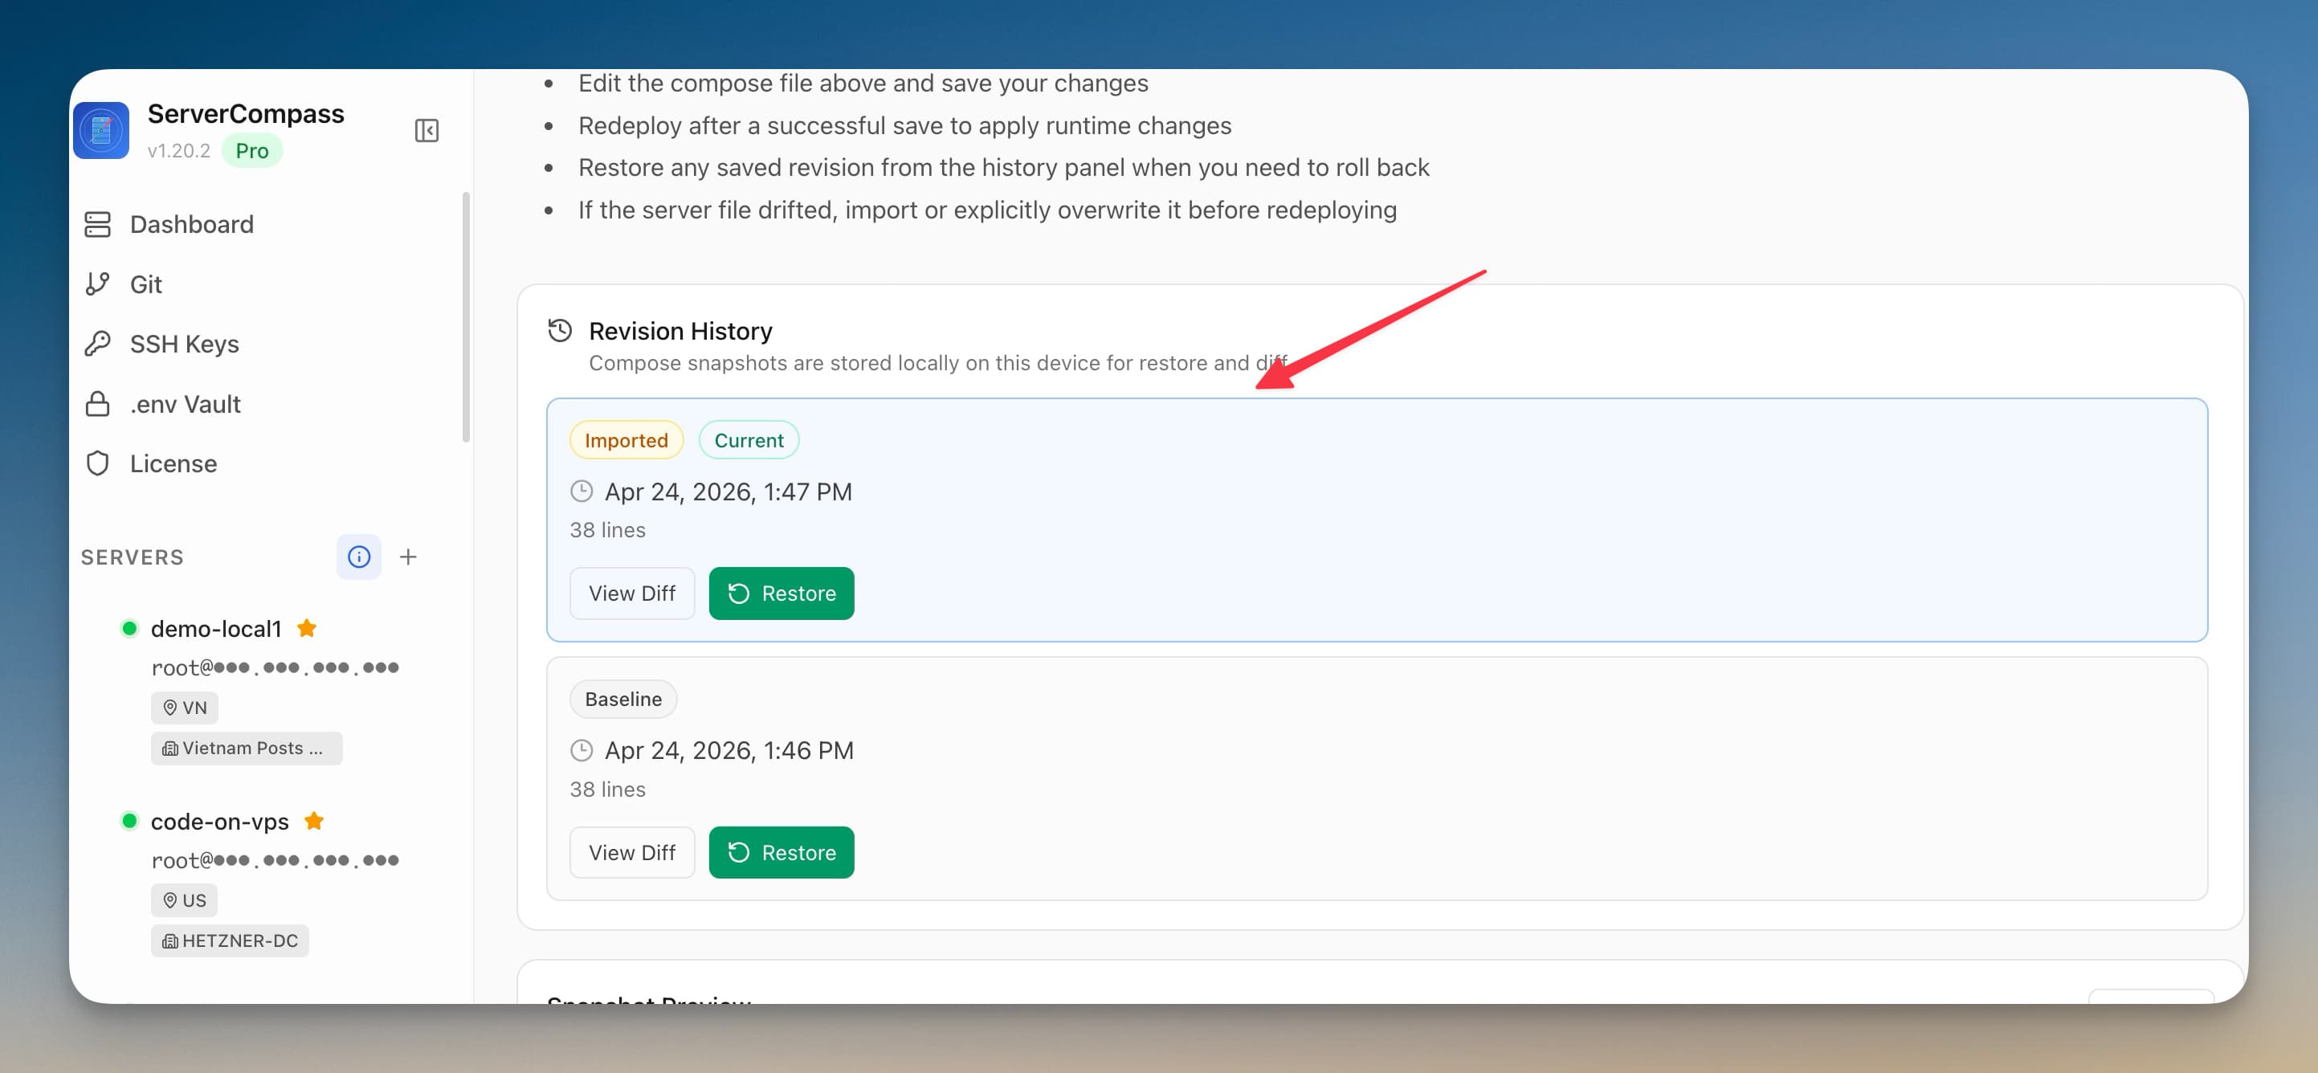Screen dimensions: 2318x1073
Task: Click 'Apr 24, 2026, 1:46 PM' timestamp
Action: 728,751
